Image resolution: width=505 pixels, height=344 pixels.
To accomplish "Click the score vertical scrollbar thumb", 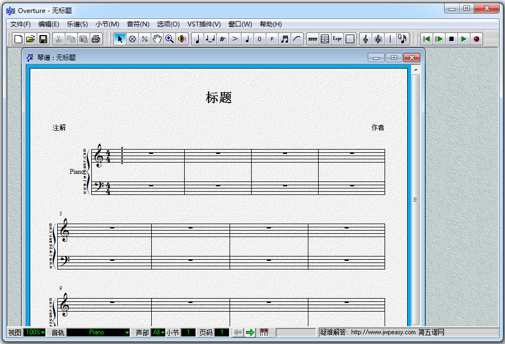I will [x=415, y=200].
